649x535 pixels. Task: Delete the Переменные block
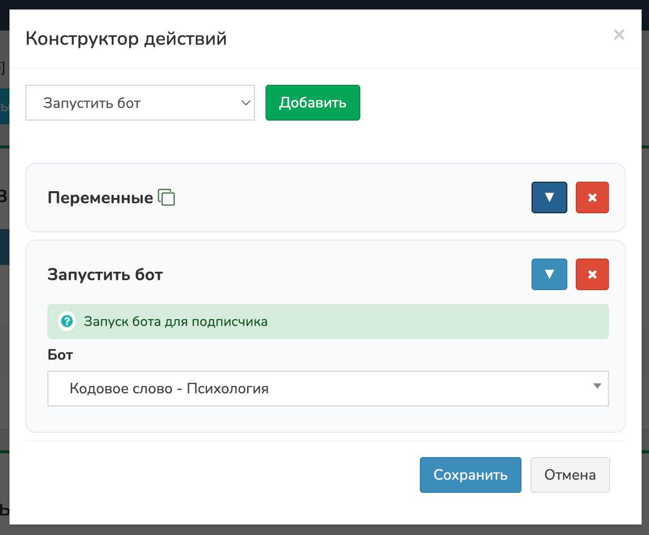coord(592,197)
